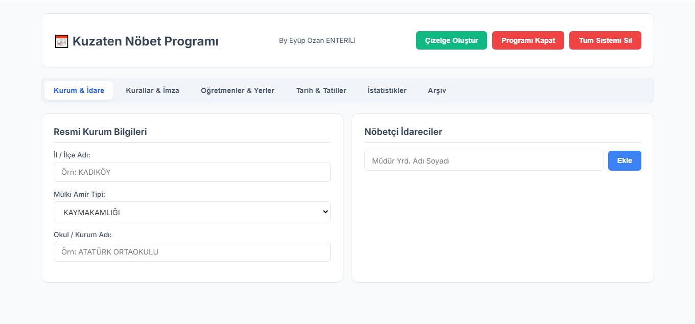Click the Kuzaten Nöbet Programı title

point(145,41)
